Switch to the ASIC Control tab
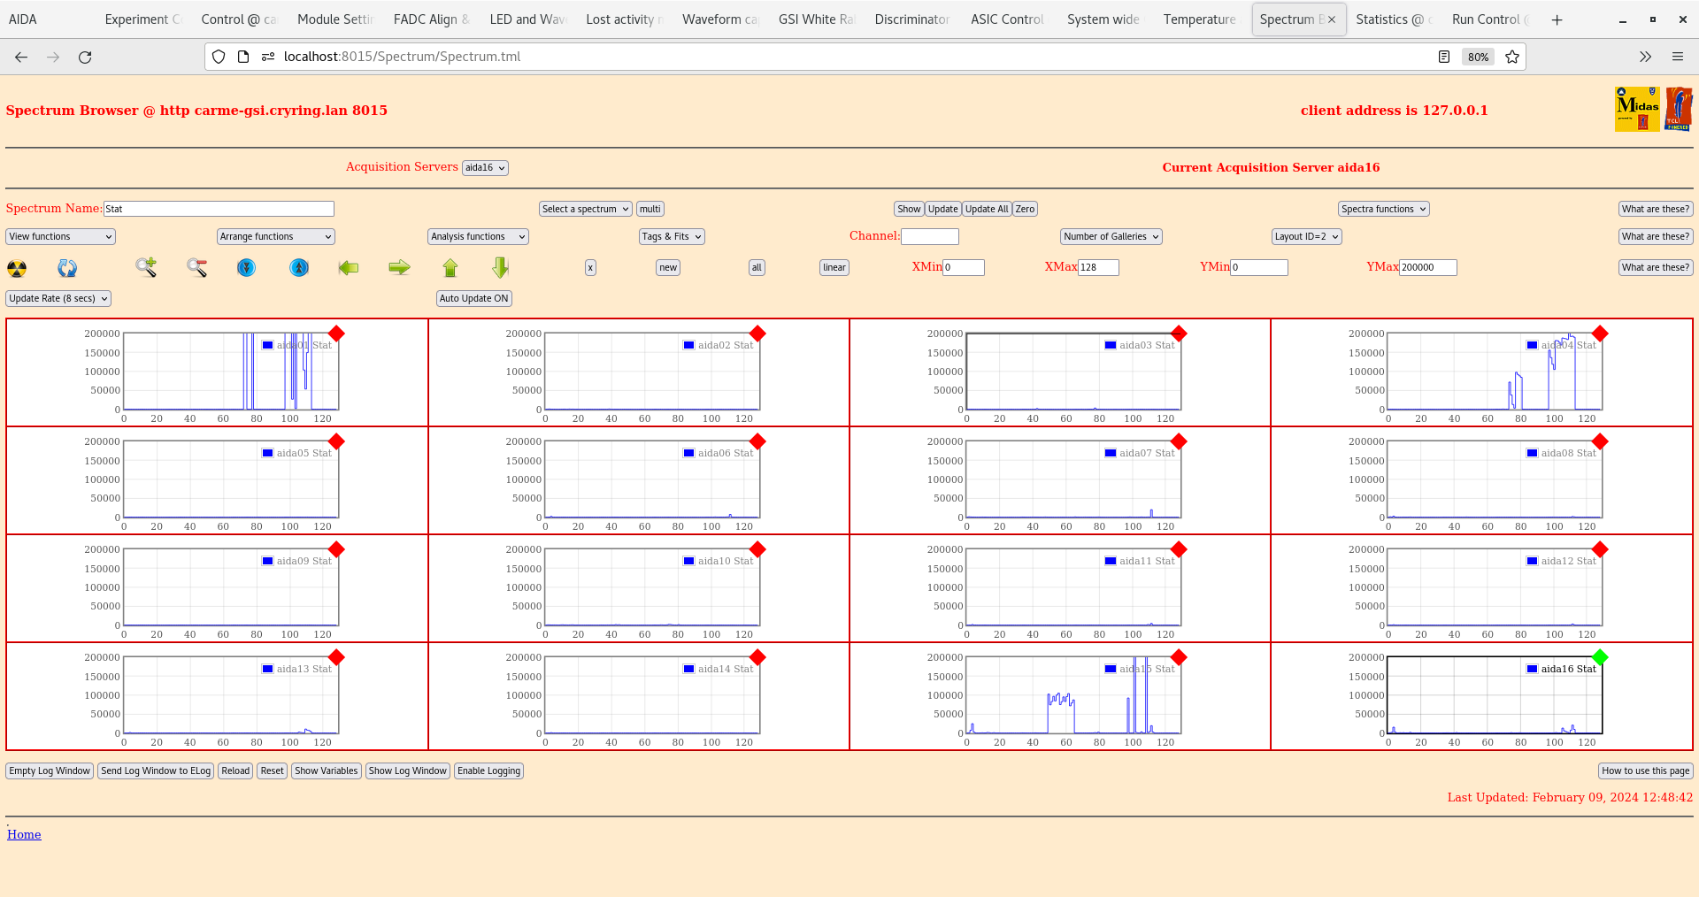This screenshot has width=1699, height=897. pos(1007,19)
